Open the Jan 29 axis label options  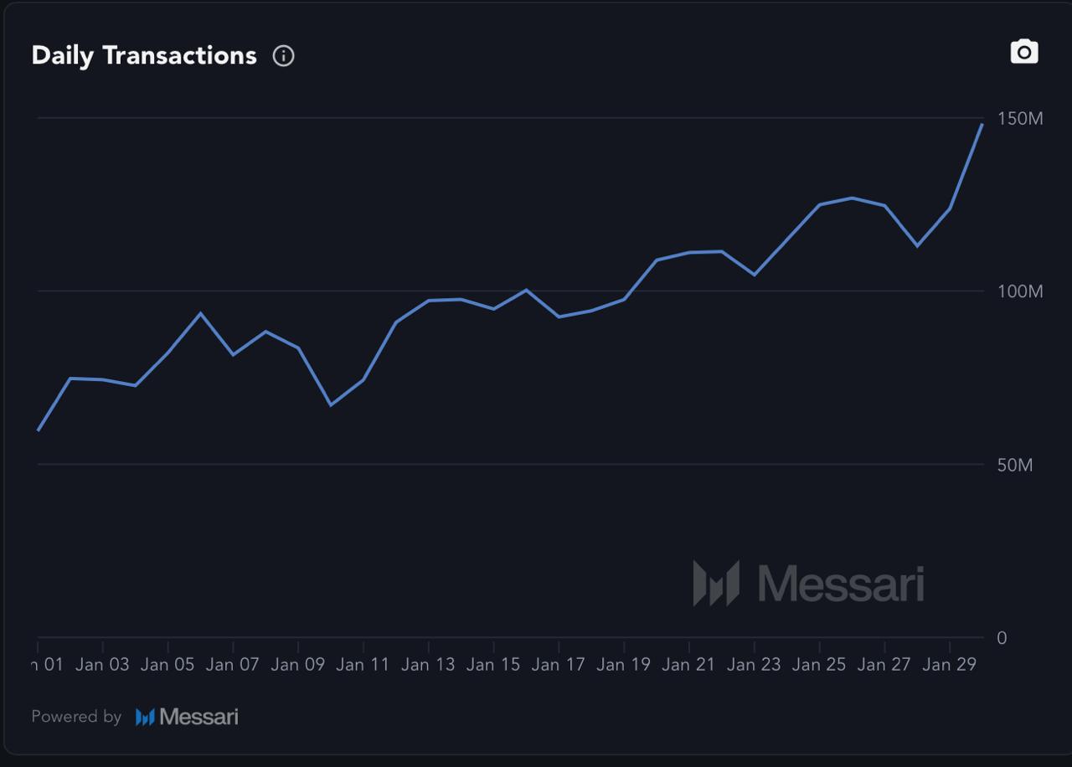947,664
